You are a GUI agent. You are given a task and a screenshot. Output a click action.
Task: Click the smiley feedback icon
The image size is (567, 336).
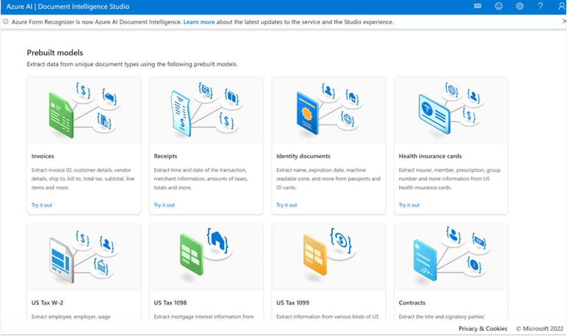coord(499,6)
